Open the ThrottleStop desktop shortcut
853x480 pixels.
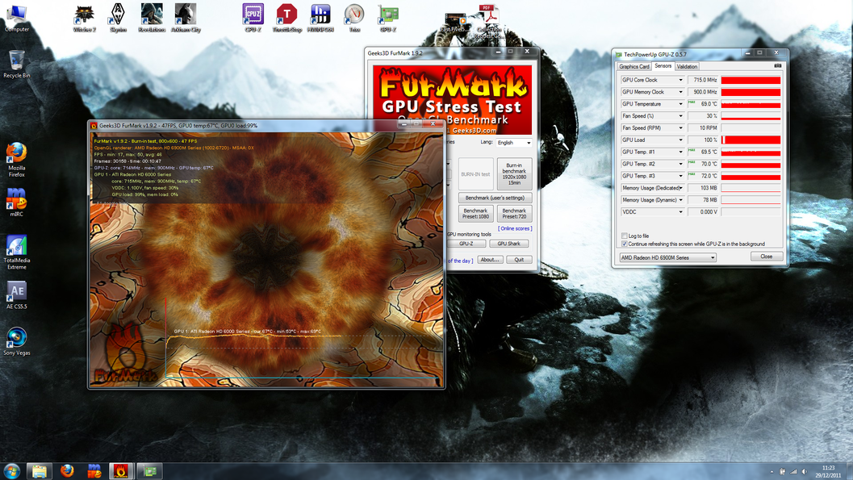click(286, 18)
